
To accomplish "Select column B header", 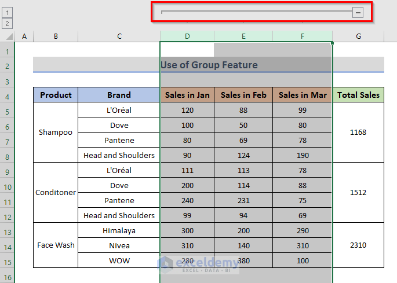I will pos(56,36).
